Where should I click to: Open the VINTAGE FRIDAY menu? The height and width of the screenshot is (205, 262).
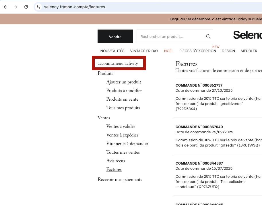[144, 51]
